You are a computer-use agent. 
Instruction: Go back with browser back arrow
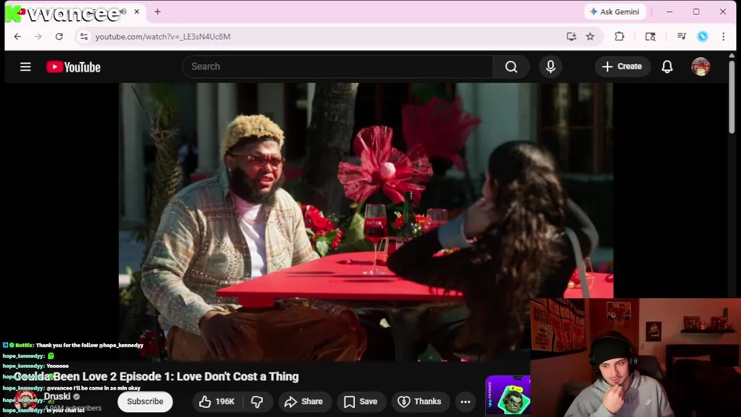click(17, 36)
